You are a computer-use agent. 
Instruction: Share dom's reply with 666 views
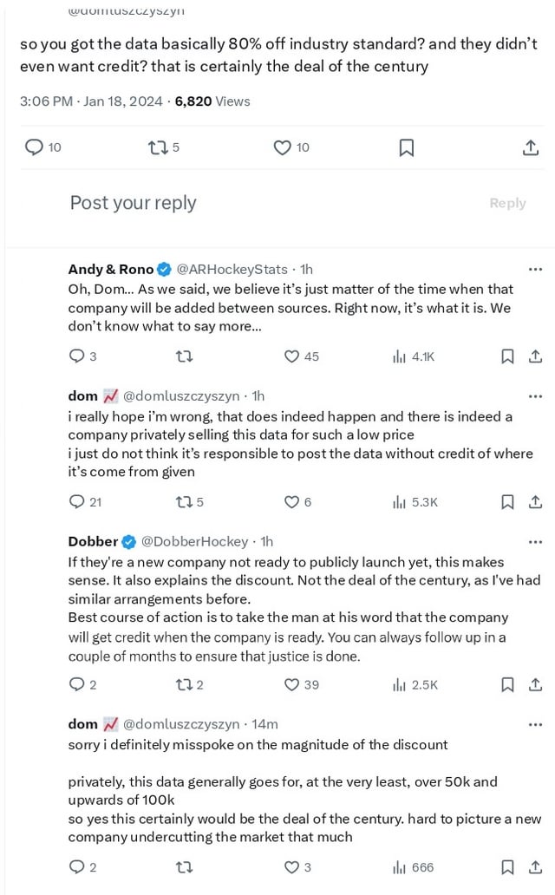click(535, 867)
